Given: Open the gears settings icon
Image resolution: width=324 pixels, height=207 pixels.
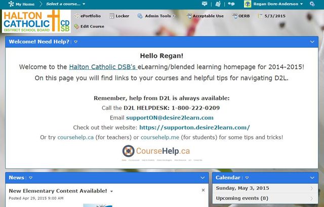Looking at the screenshot, I should pos(312,4).
